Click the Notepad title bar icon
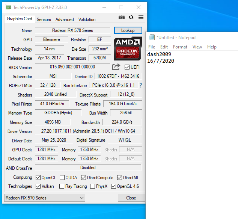 (x=152, y=37)
